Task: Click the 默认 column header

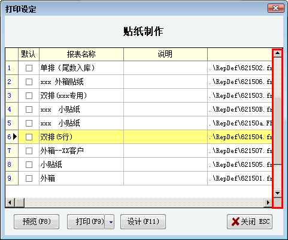Action: [x=29, y=54]
